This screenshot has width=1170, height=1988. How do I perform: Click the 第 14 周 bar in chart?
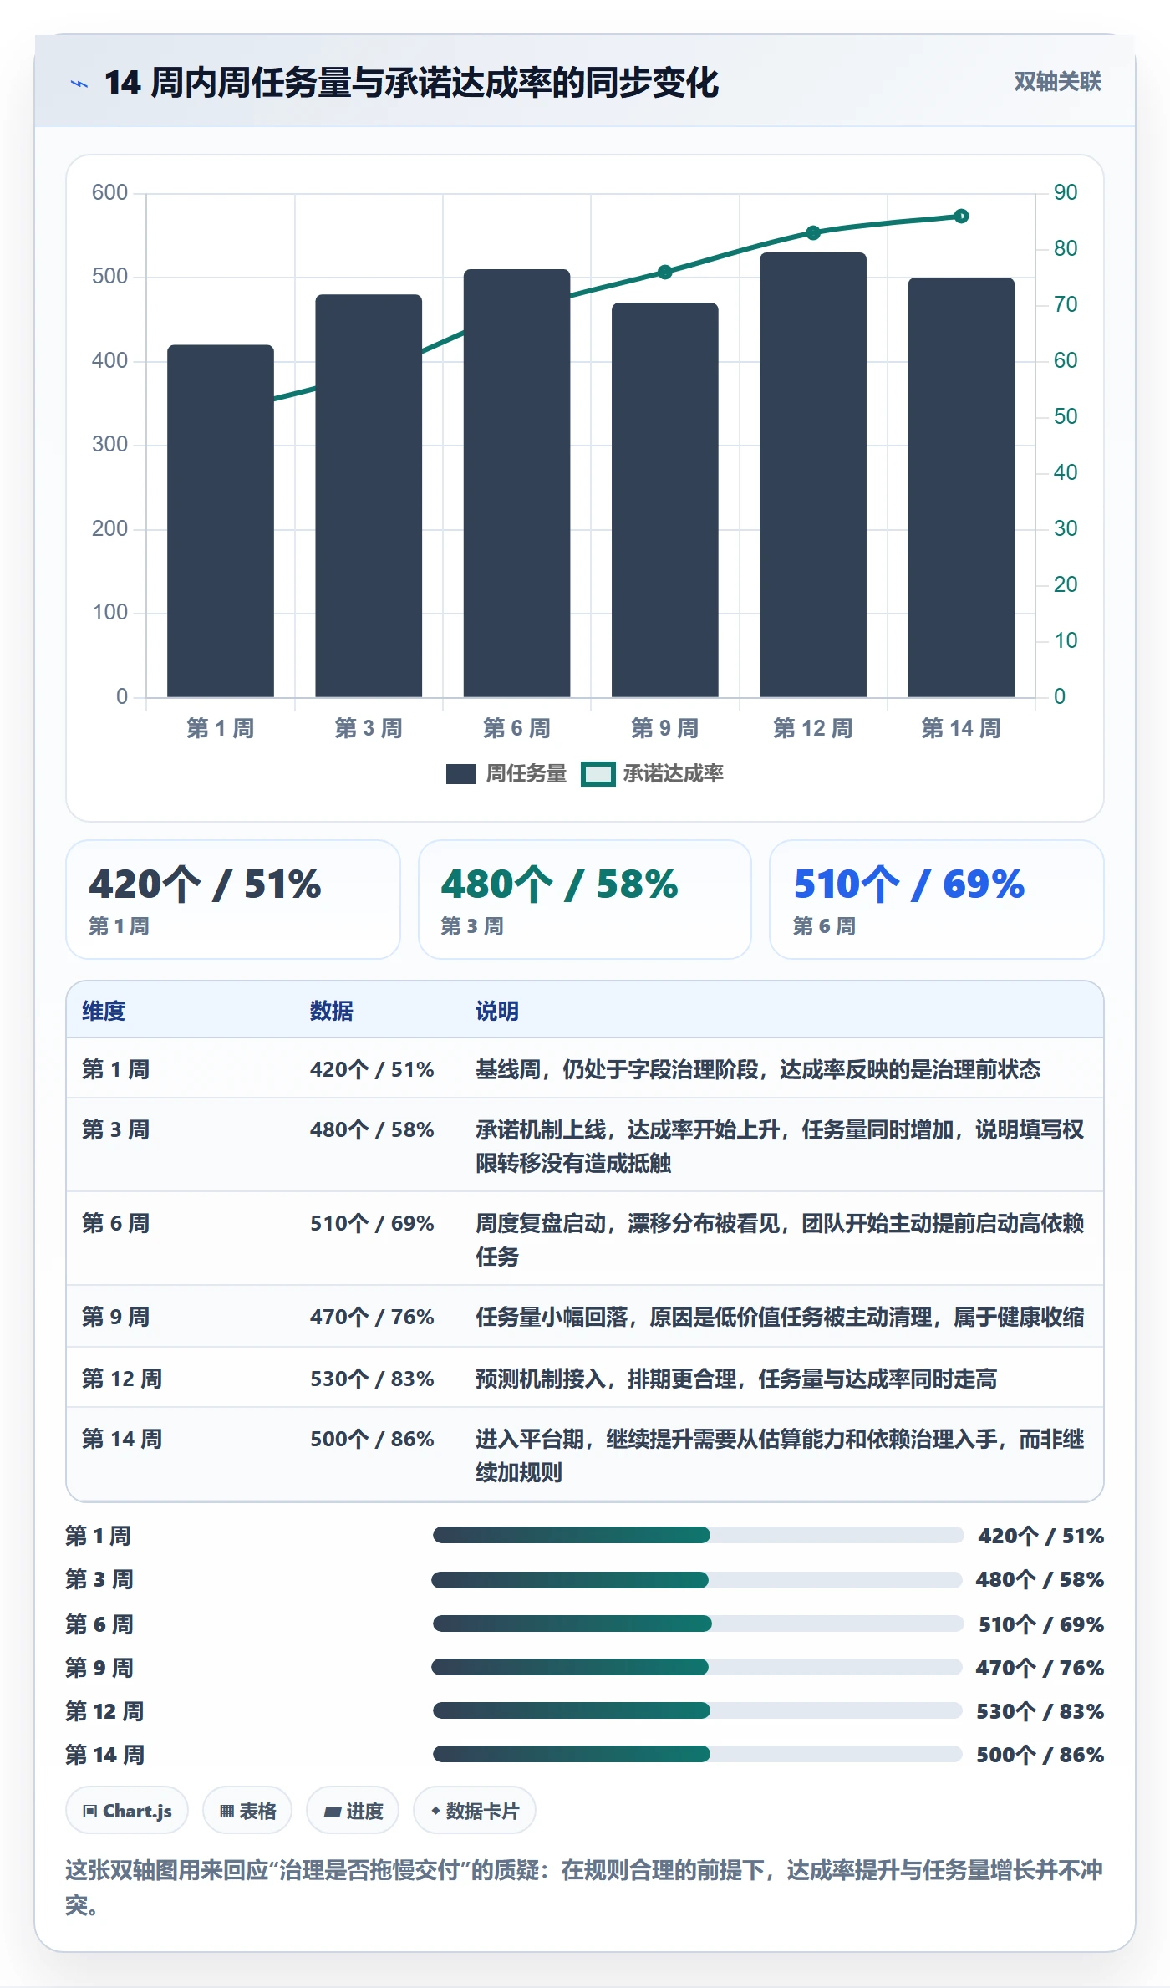click(961, 487)
